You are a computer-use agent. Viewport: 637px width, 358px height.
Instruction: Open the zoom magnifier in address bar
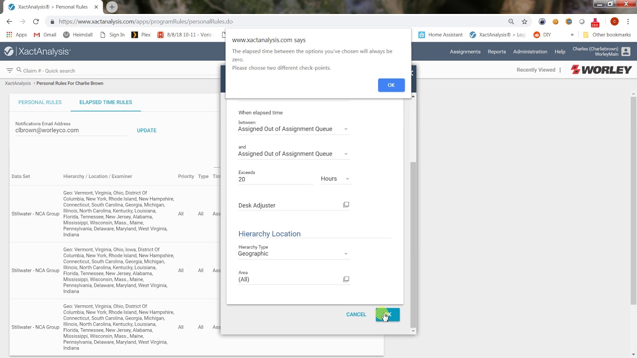(511, 21)
